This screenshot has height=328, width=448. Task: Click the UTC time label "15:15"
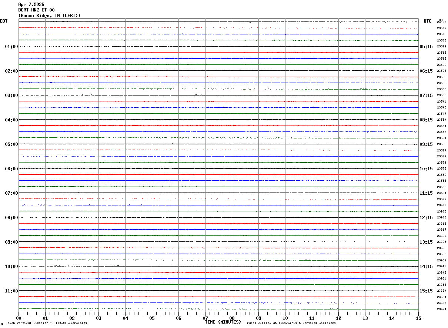coord(426,291)
